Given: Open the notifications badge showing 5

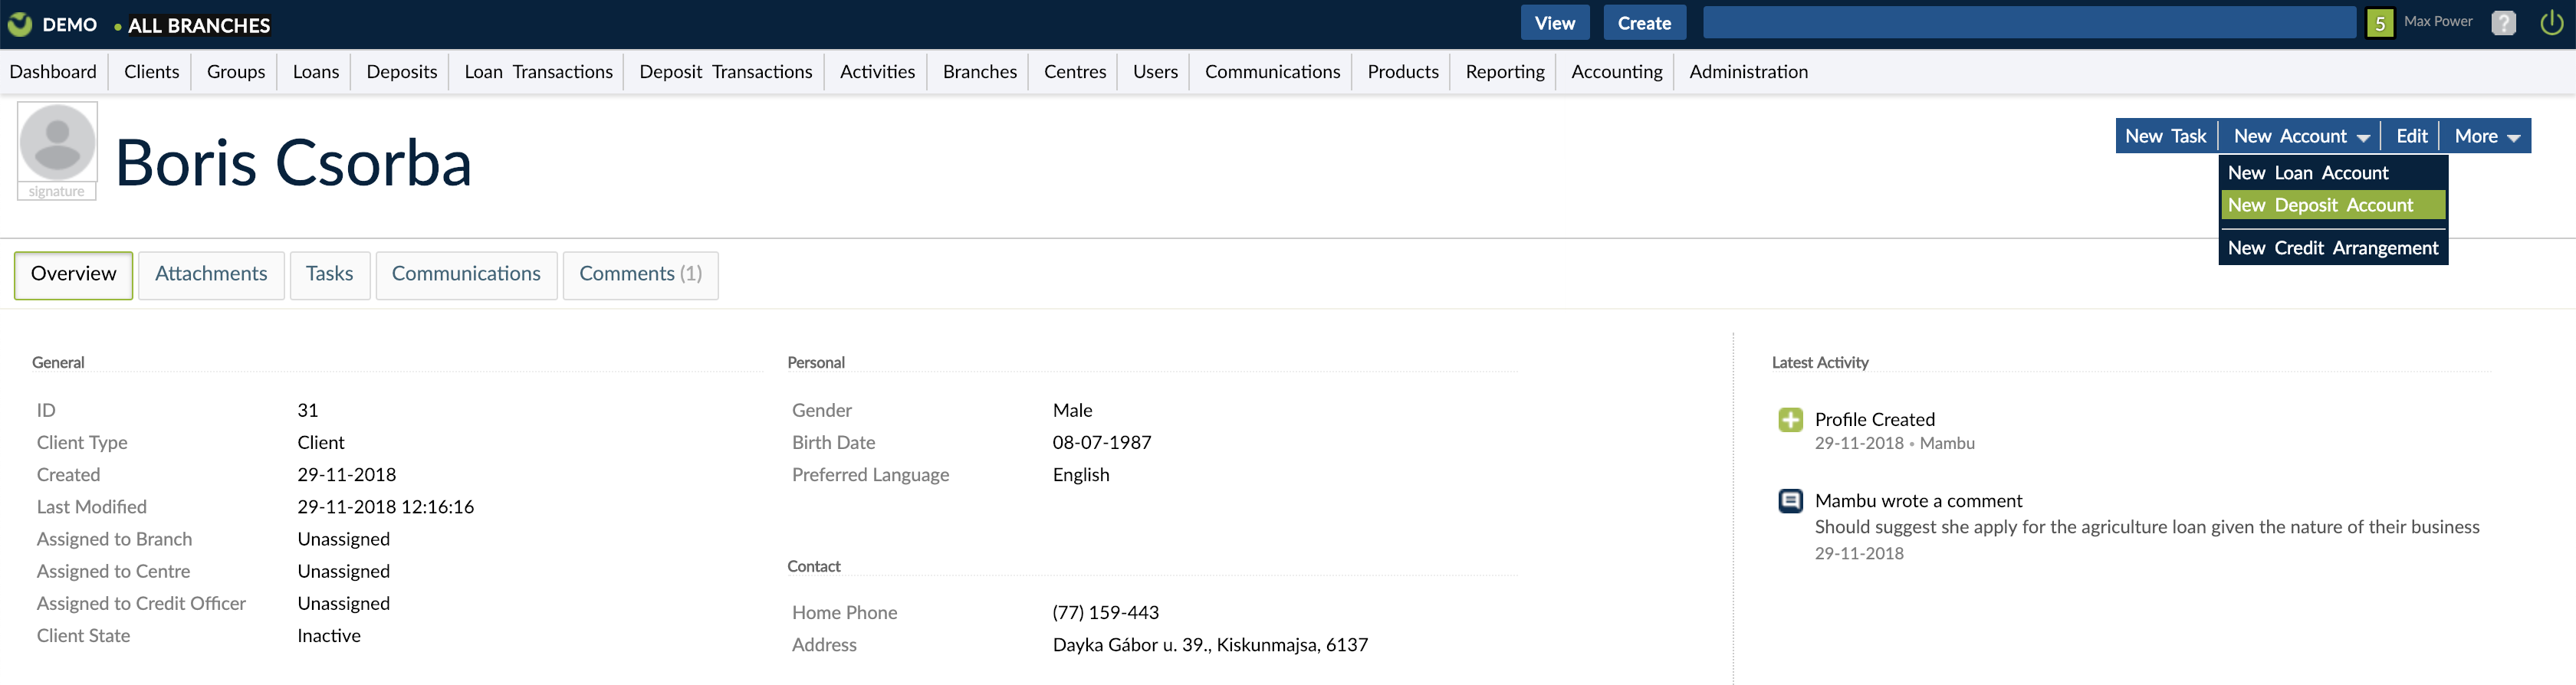Looking at the screenshot, I should 2380,23.
